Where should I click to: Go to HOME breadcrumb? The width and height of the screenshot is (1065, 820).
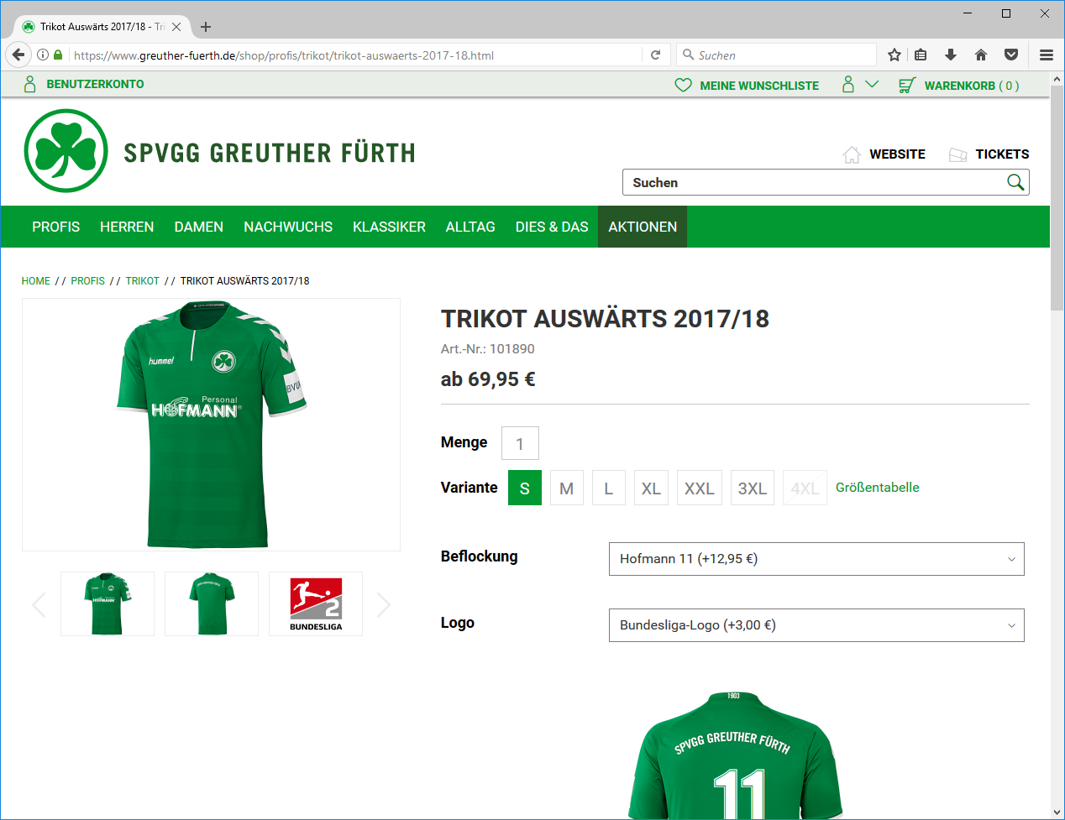(x=36, y=281)
